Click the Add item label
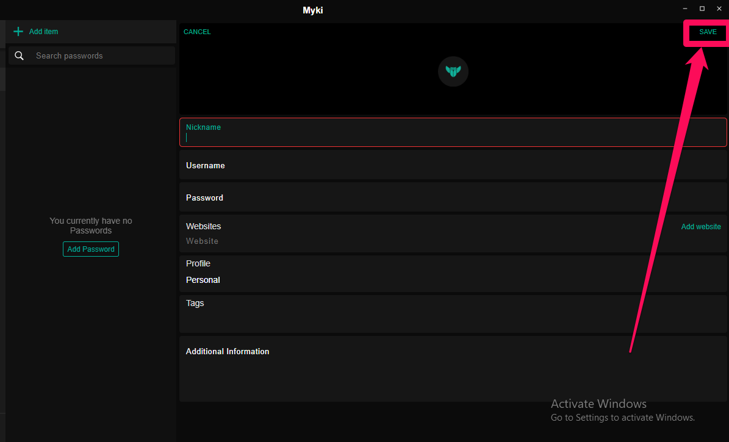Viewport: 729px width, 442px height. 44,32
